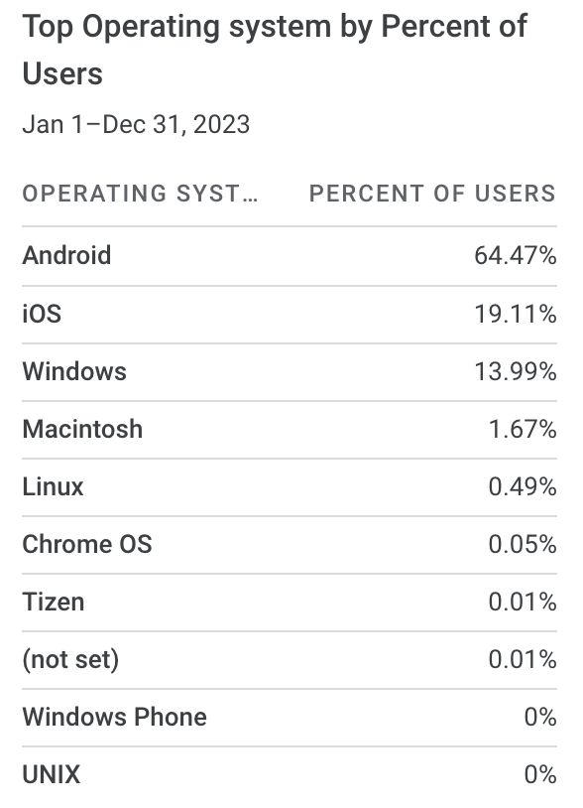Select the (not set) row

coord(290,660)
